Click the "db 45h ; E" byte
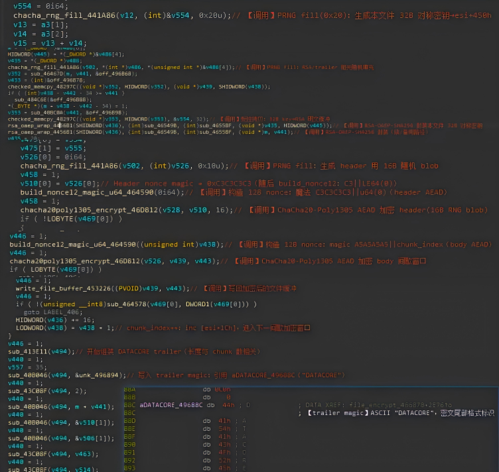The image size is (499, 472). [x=224, y=468]
